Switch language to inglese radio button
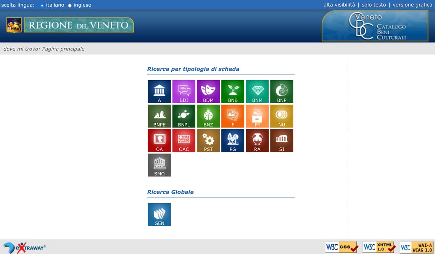Image resolution: width=435 pixels, height=254 pixels. point(70,5)
